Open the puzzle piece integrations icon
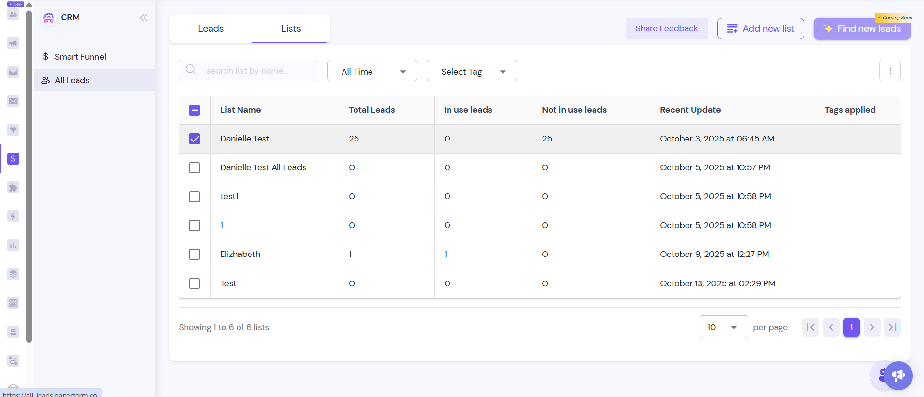 click(13, 188)
